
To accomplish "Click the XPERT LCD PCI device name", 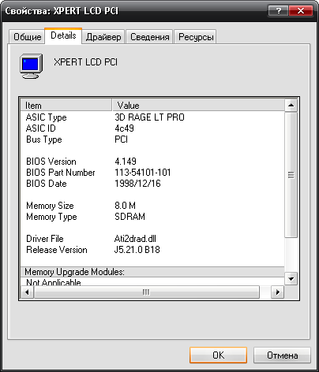I will click(x=85, y=62).
